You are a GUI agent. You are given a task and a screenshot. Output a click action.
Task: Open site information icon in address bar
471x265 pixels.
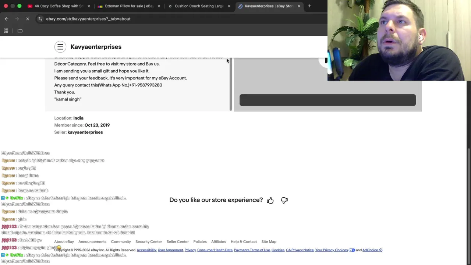point(40,19)
